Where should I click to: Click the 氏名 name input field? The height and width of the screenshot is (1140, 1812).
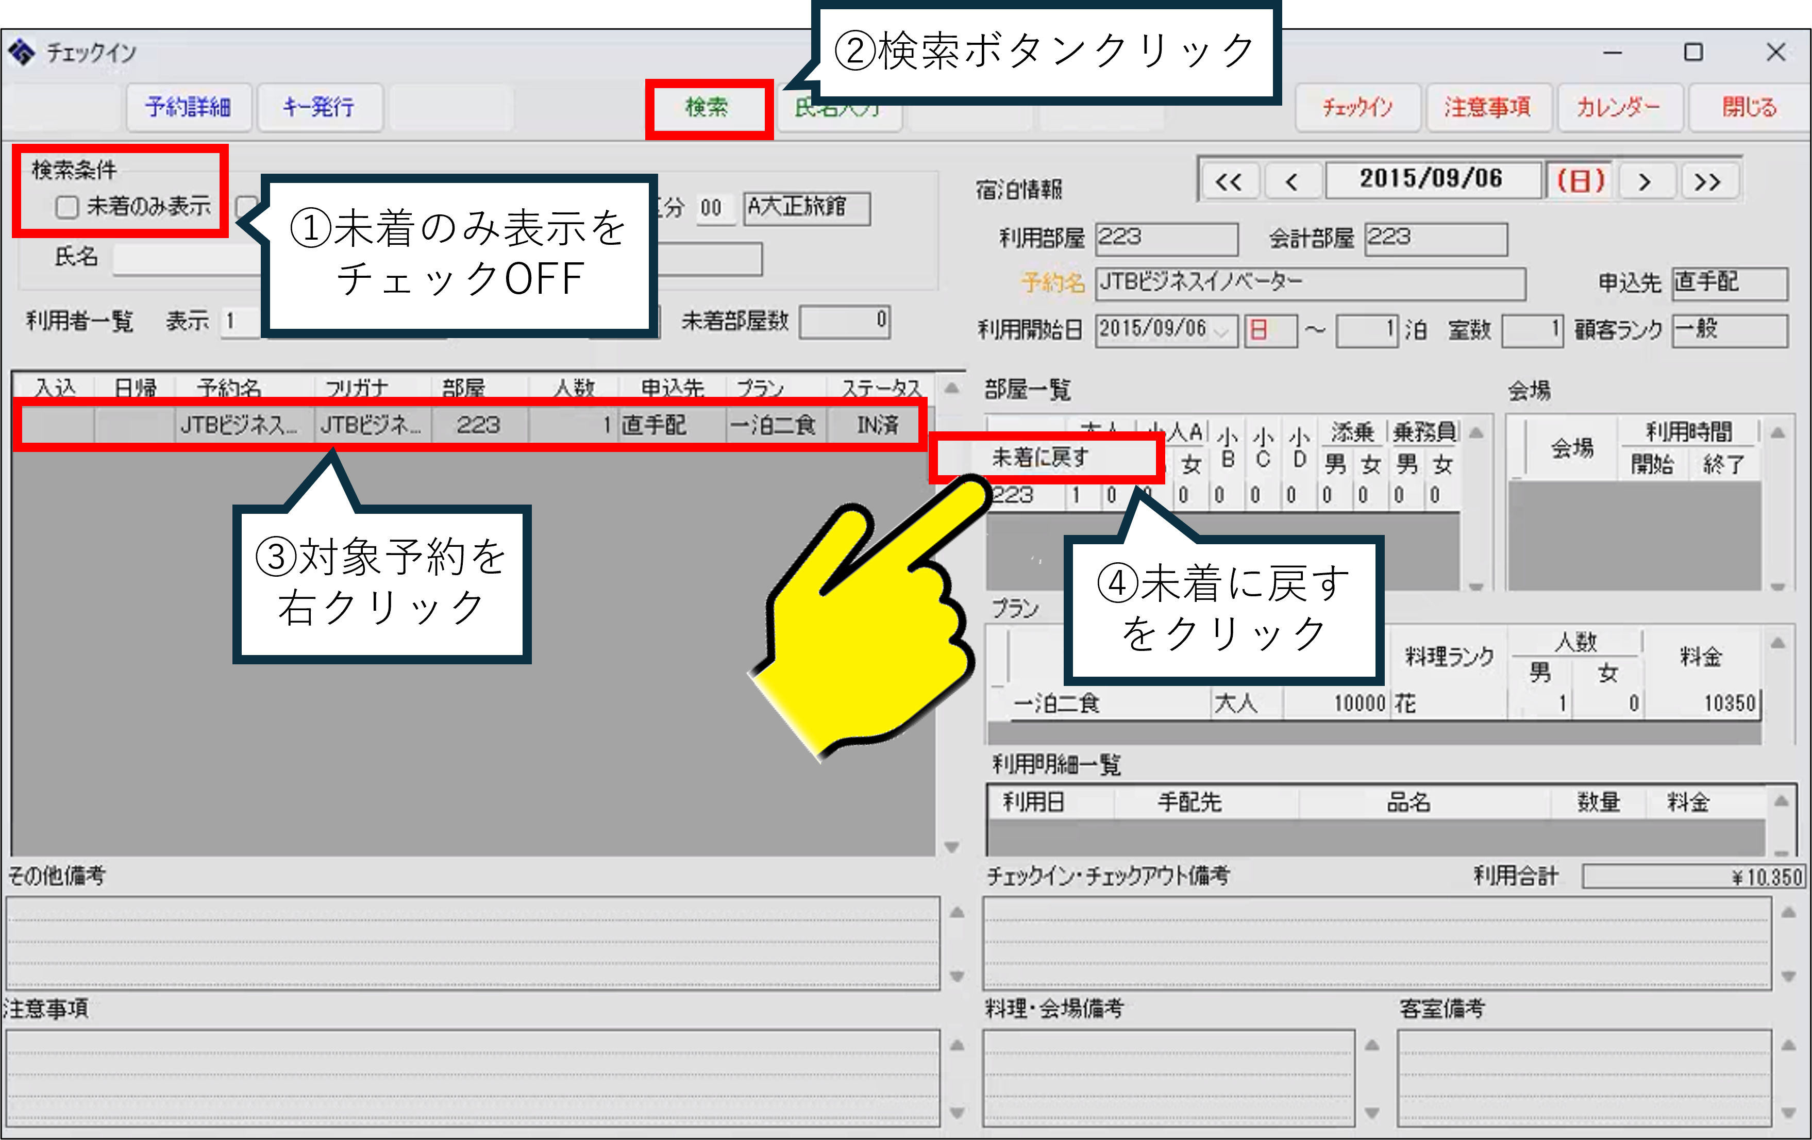coord(188,259)
